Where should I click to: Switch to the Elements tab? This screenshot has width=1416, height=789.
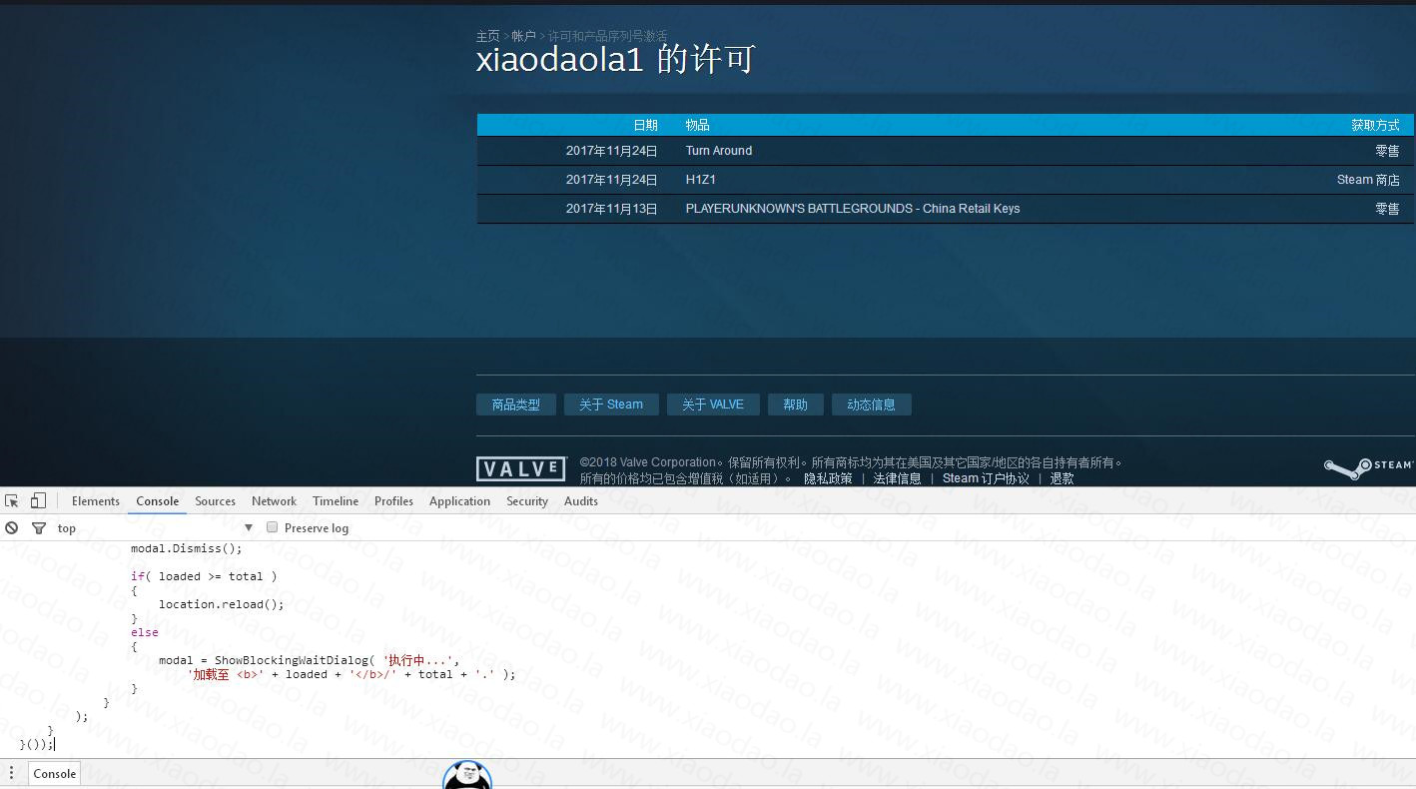point(96,501)
